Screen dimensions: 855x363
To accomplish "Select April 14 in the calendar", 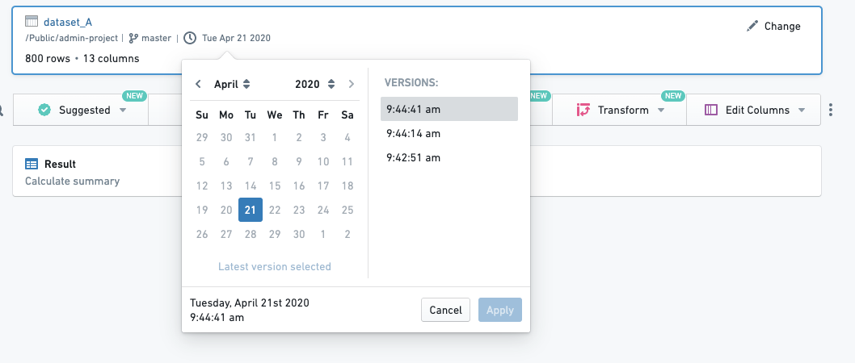I will (x=251, y=186).
